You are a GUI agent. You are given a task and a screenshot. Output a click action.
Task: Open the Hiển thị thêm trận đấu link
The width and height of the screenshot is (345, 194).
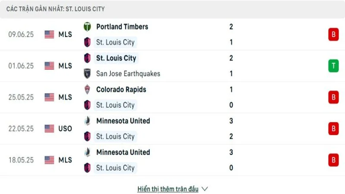click(168, 189)
